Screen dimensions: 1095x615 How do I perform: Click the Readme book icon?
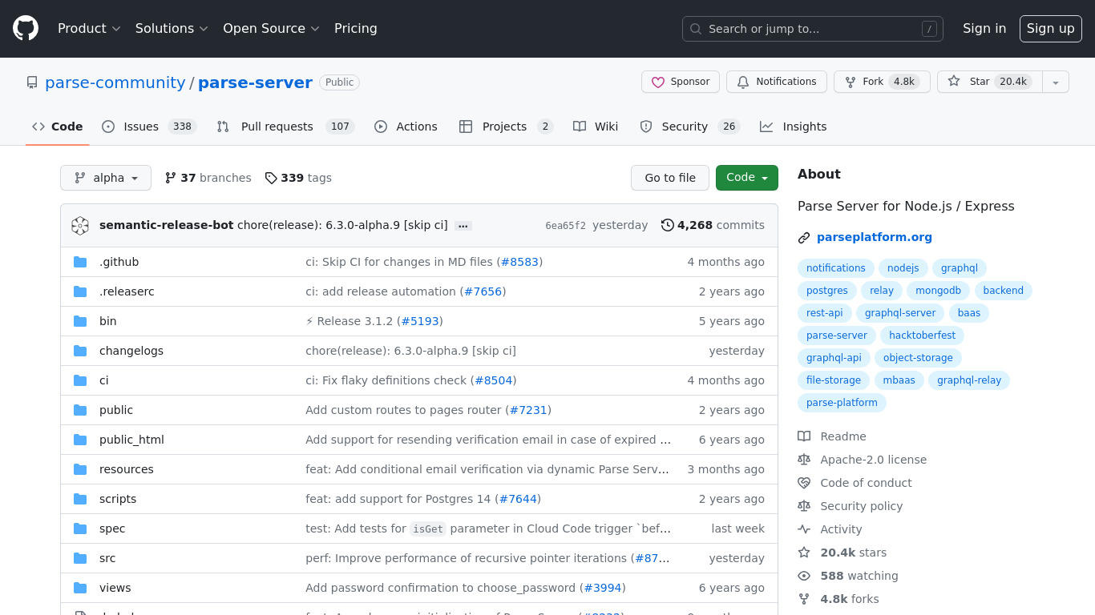804,436
